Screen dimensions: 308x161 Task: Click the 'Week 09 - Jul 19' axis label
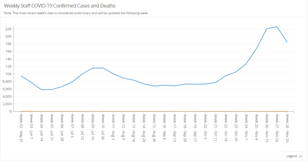tap(93, 128)
